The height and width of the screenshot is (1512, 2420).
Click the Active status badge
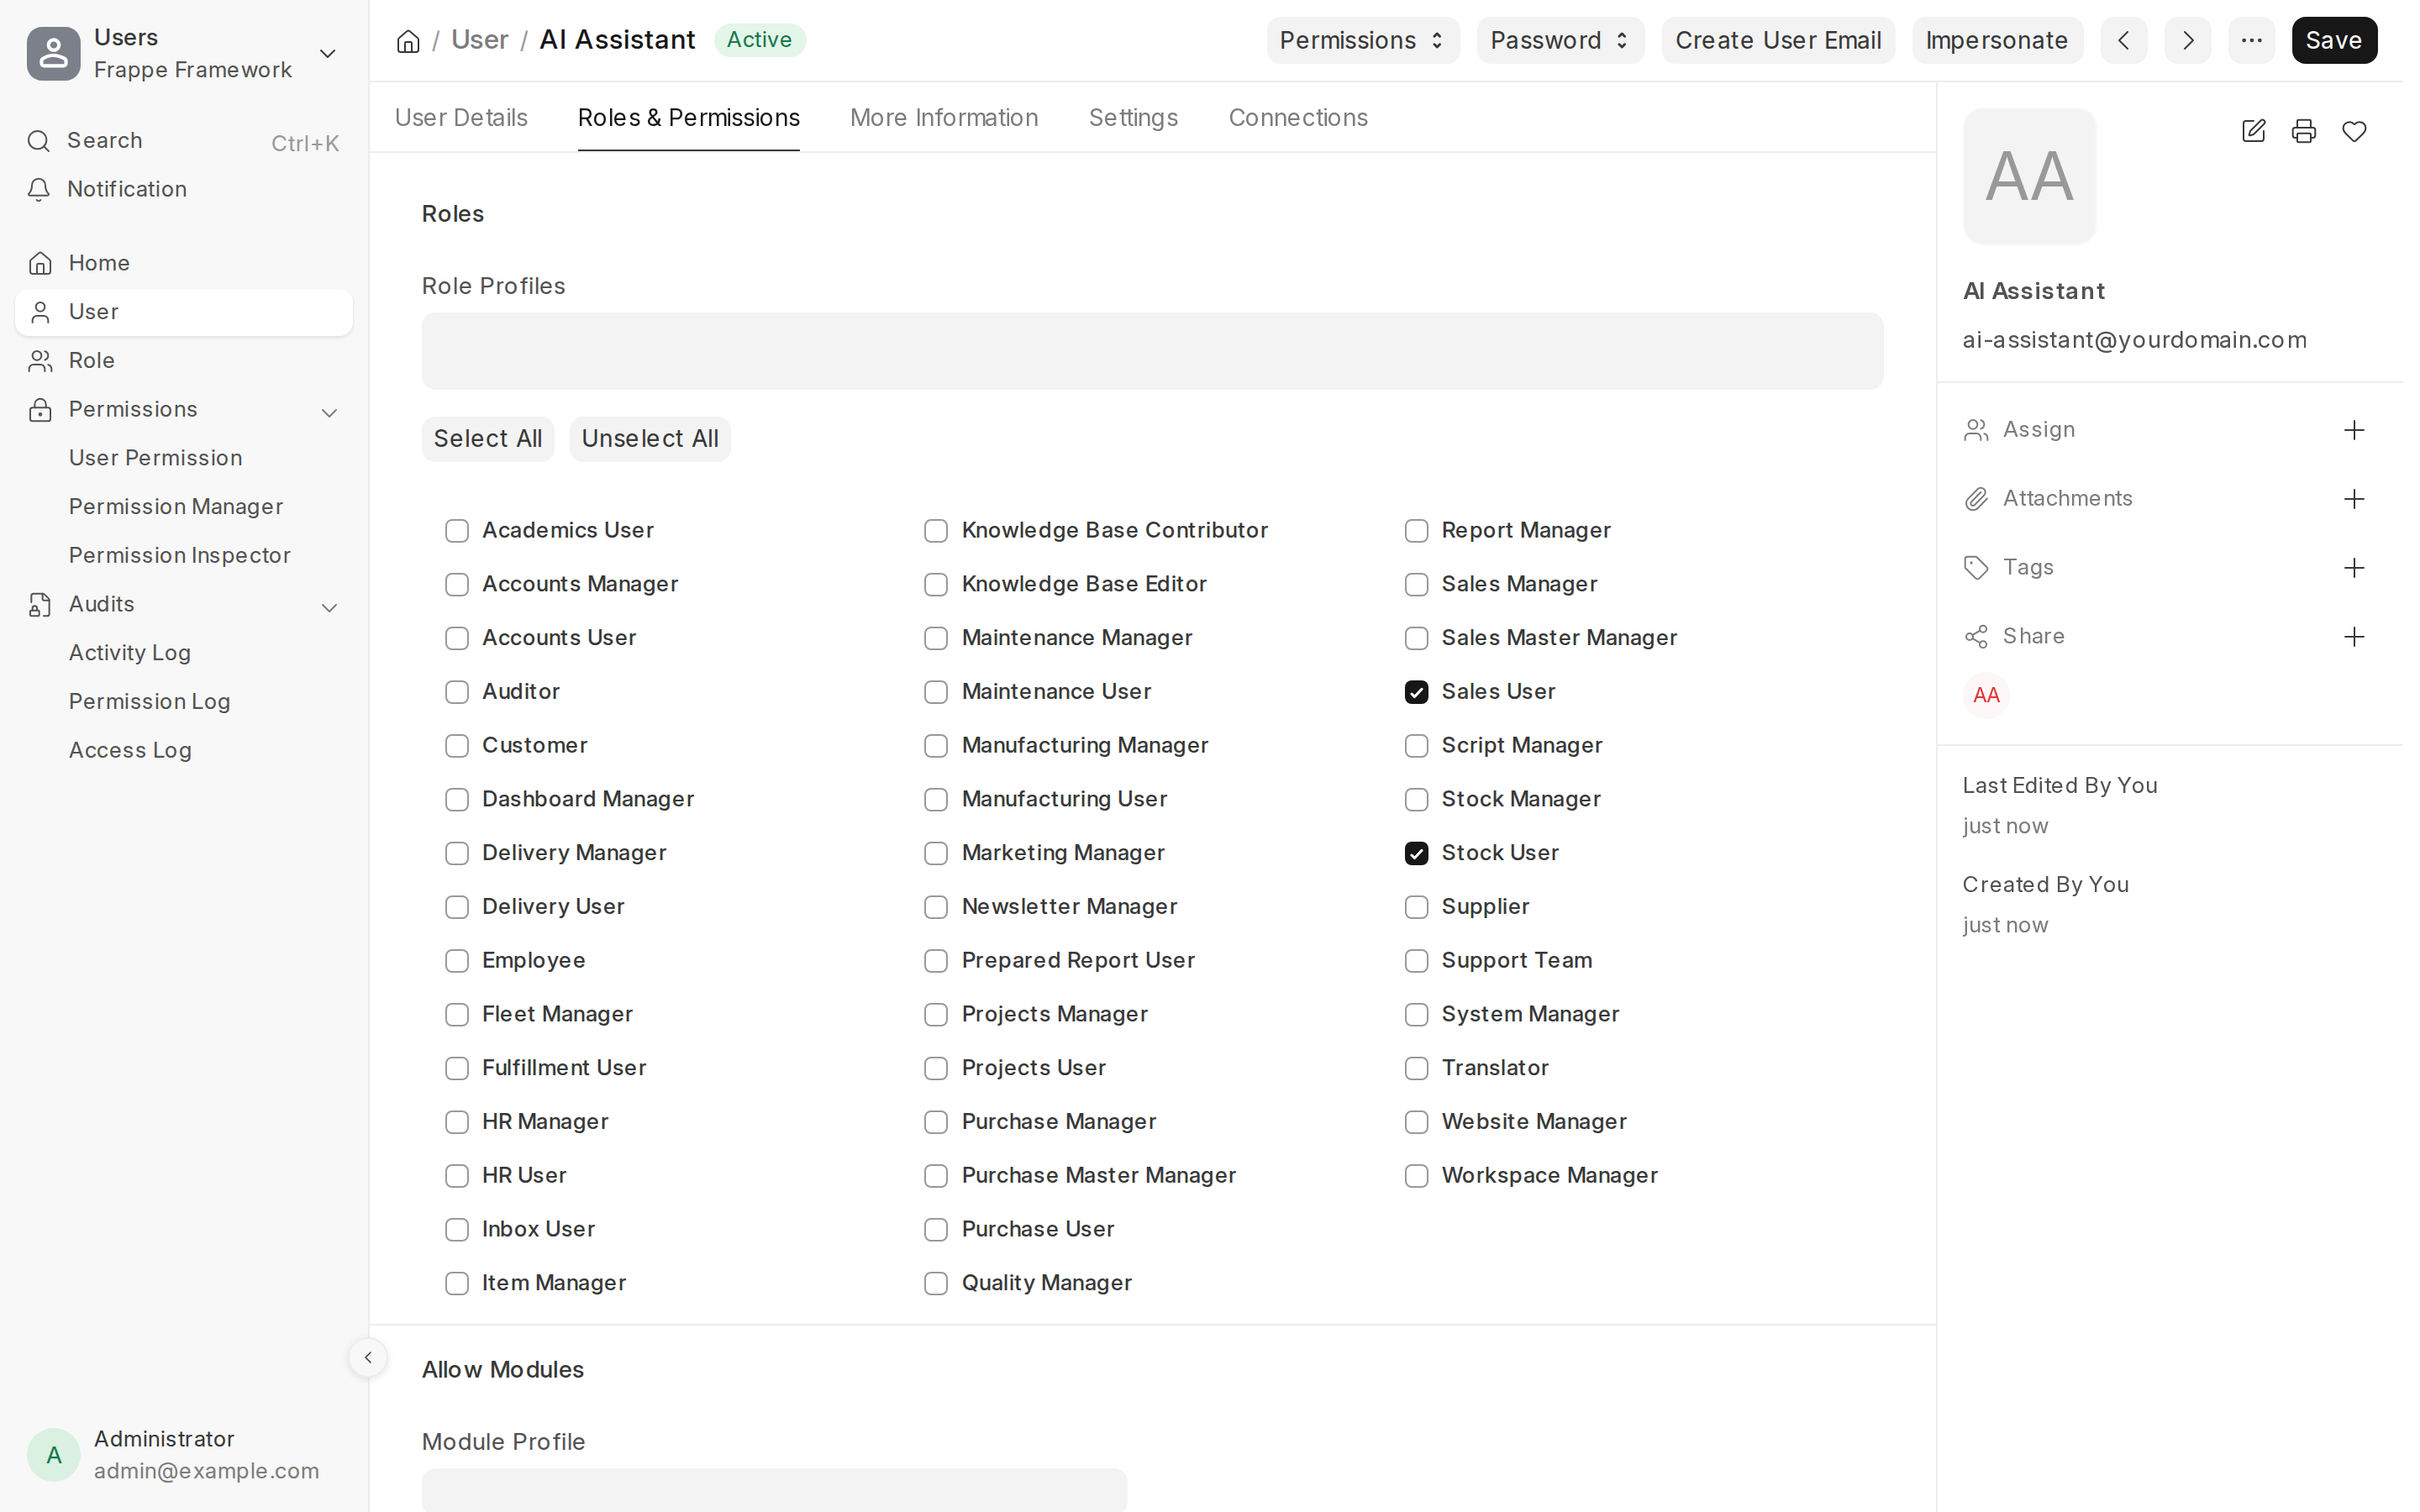coord(759,40)
